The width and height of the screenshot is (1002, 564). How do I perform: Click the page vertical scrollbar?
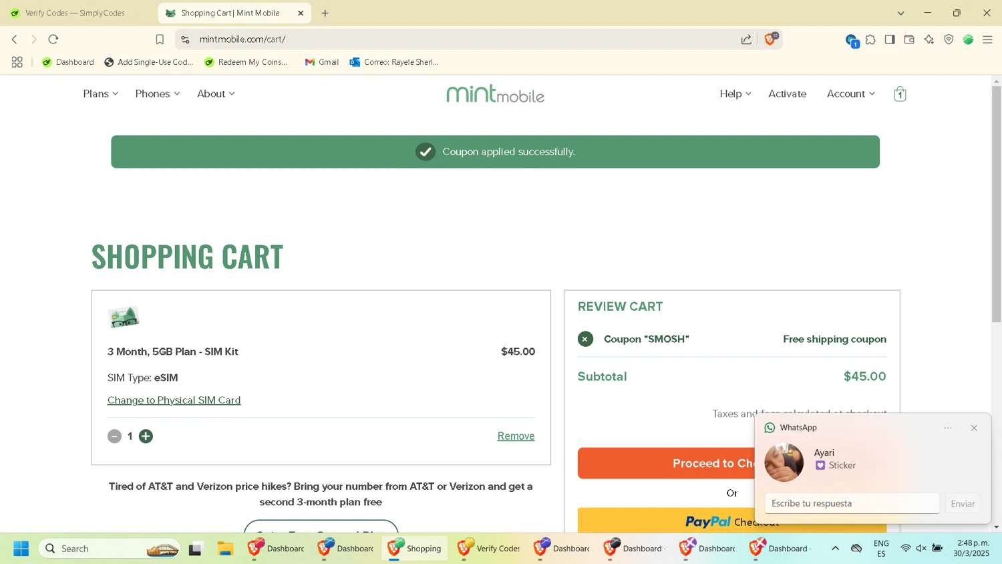tap(996, 204)
